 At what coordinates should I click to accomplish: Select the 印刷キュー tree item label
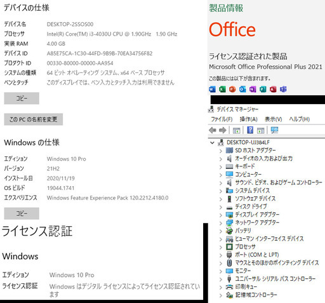pos(246,287)
